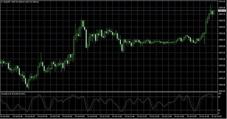Click the 1905.95 price scale label
Image resolution: width=227 pixels, height=119 pixels.
click(x=222, y=20)
